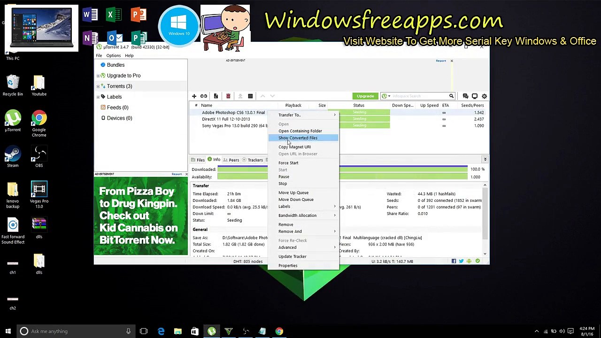Open the Bandwidth Allocation submenu
Viewport: 601px width, 338px height.
pyautogui.click(x=303, y=215)
